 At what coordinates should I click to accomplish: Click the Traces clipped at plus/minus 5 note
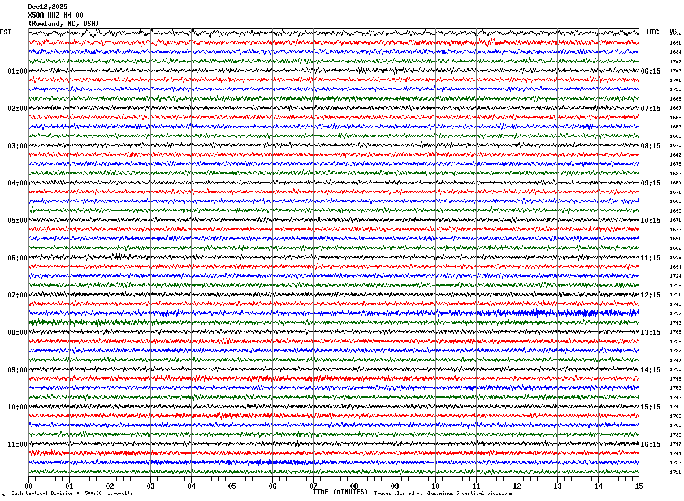click(443, 493)
